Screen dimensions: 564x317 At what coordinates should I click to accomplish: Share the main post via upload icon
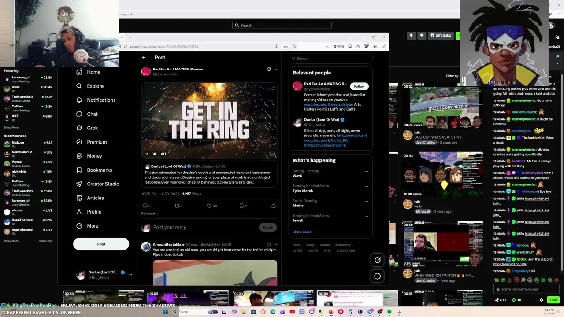(x=274, y=206)
